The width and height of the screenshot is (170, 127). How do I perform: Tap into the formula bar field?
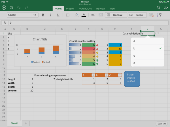88,23
